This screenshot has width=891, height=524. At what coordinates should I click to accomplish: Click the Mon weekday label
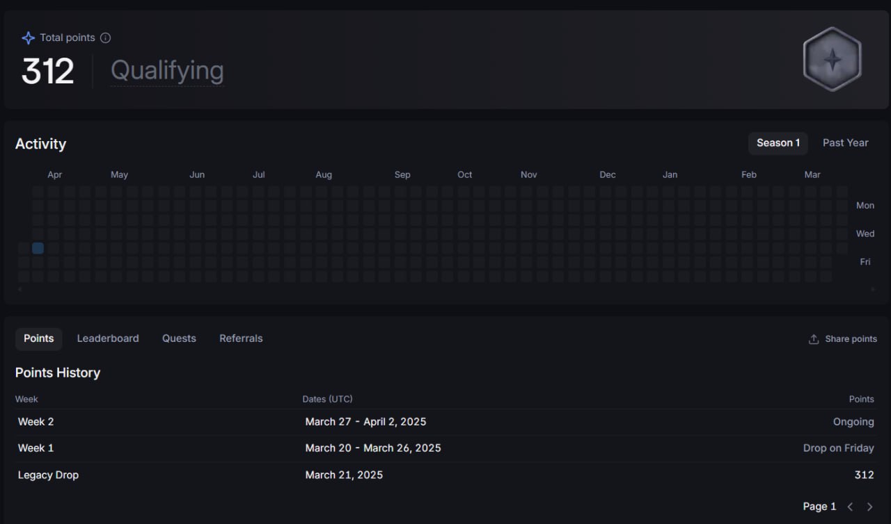click(865, 206)
